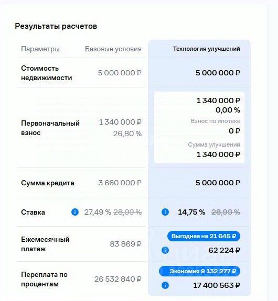Click the 'Результаты расчетов' heading

point(56,26)
